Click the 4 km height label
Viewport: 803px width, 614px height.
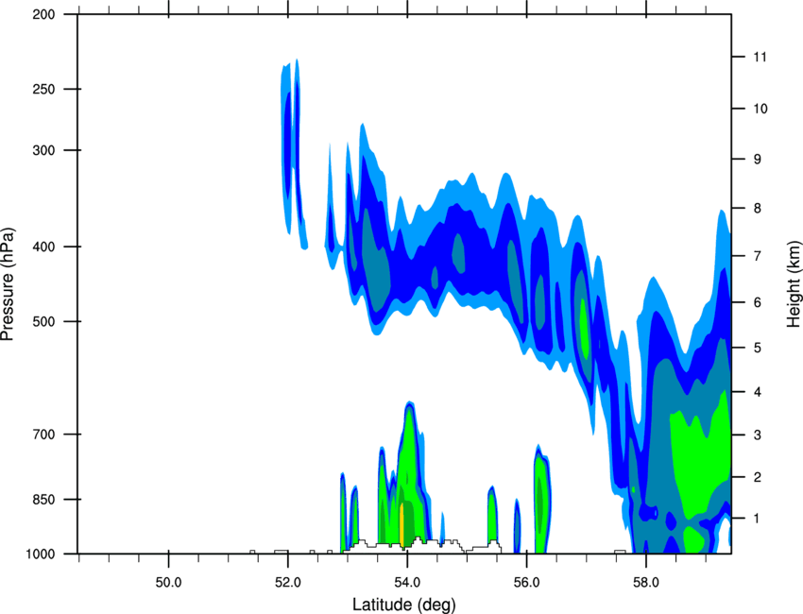coord(757,392)
